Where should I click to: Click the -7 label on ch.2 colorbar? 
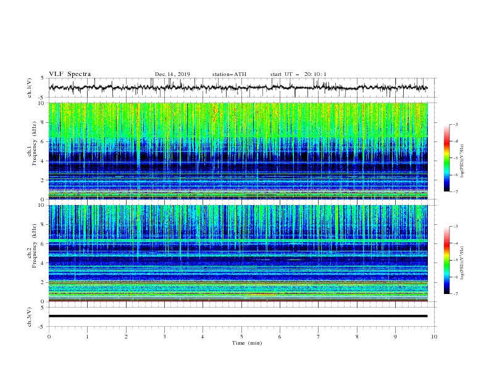click(x=456, y=293)
